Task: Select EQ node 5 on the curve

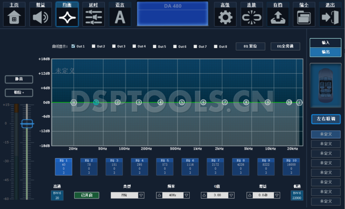Action: point(182,102)
